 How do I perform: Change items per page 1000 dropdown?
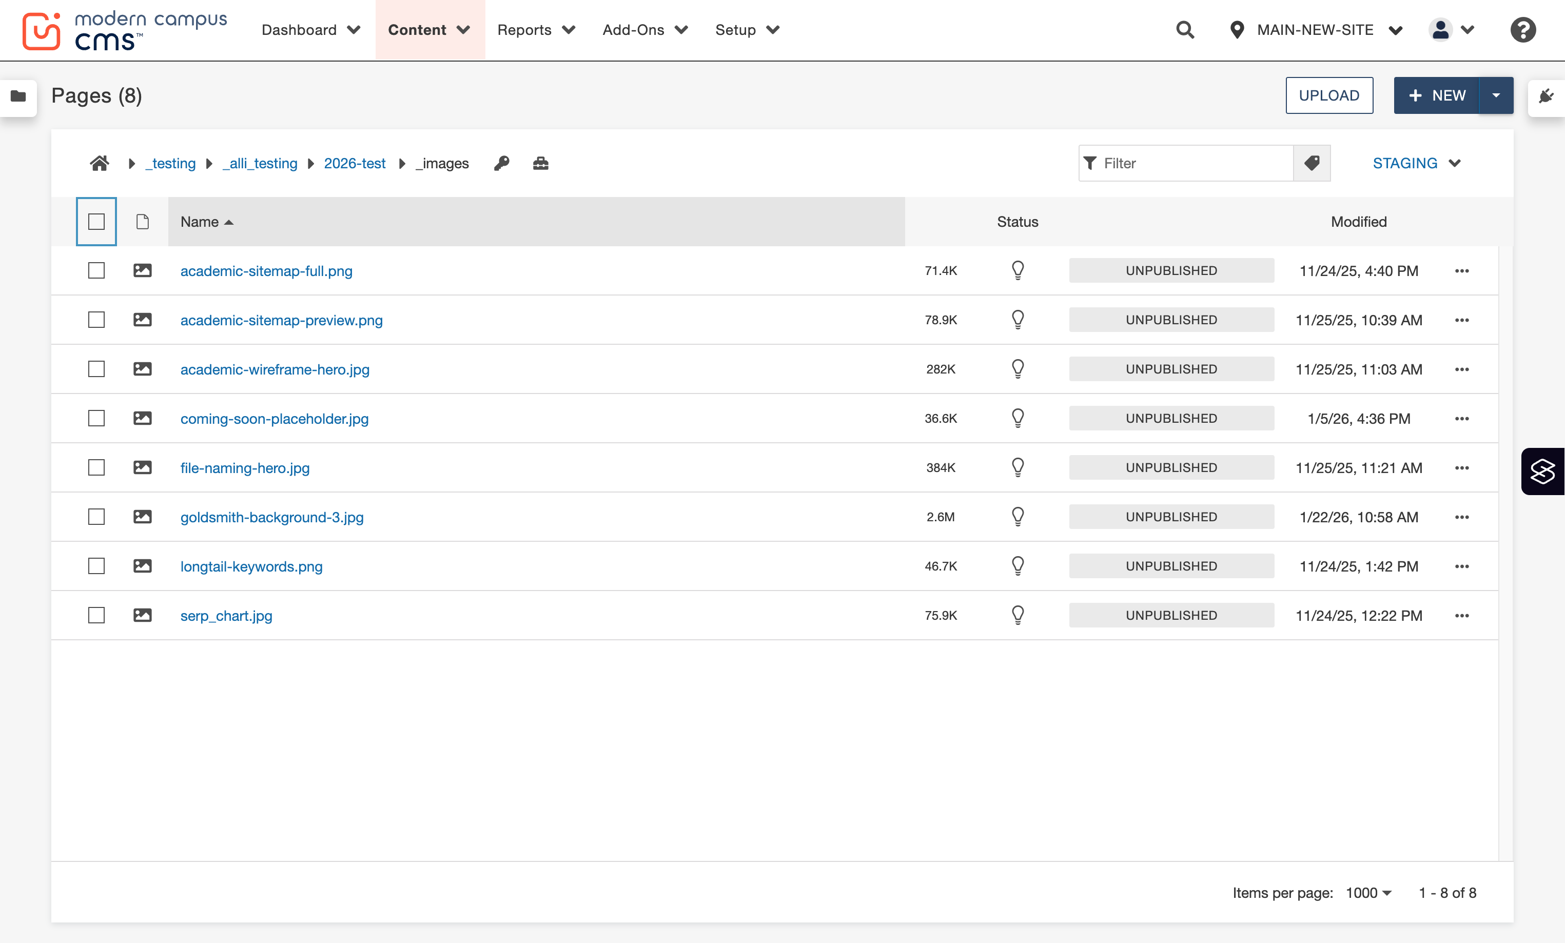[1369, 893]
